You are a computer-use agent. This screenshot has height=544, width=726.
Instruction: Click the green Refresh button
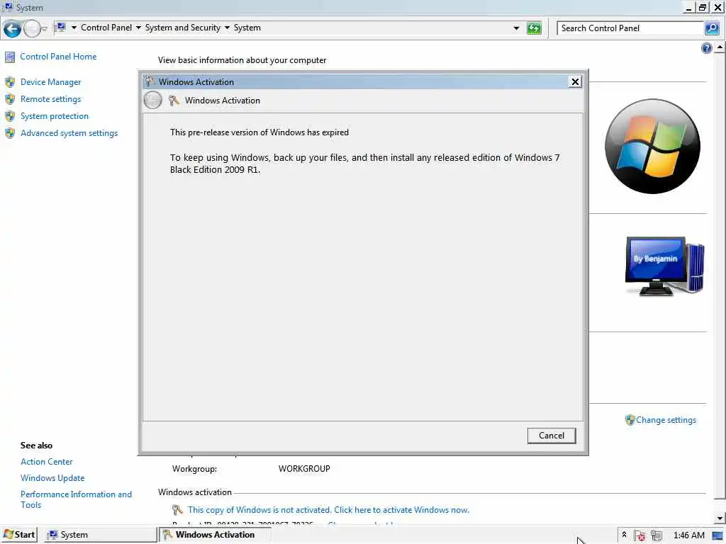(x=534, y=28)
